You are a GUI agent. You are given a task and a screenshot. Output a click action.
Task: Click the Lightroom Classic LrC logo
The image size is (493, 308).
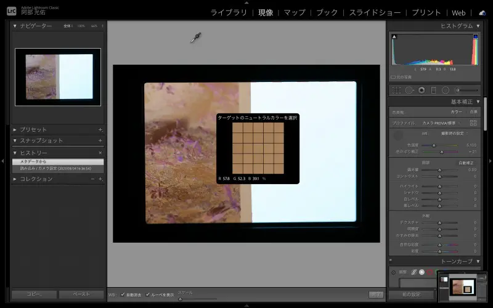(11, 11)
